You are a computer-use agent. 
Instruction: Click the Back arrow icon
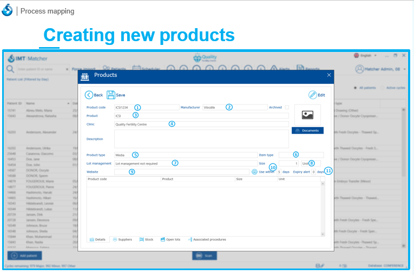point(89,95)
